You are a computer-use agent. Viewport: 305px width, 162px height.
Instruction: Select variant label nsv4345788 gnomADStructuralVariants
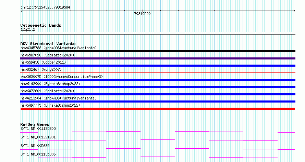(x=59, y=48)
